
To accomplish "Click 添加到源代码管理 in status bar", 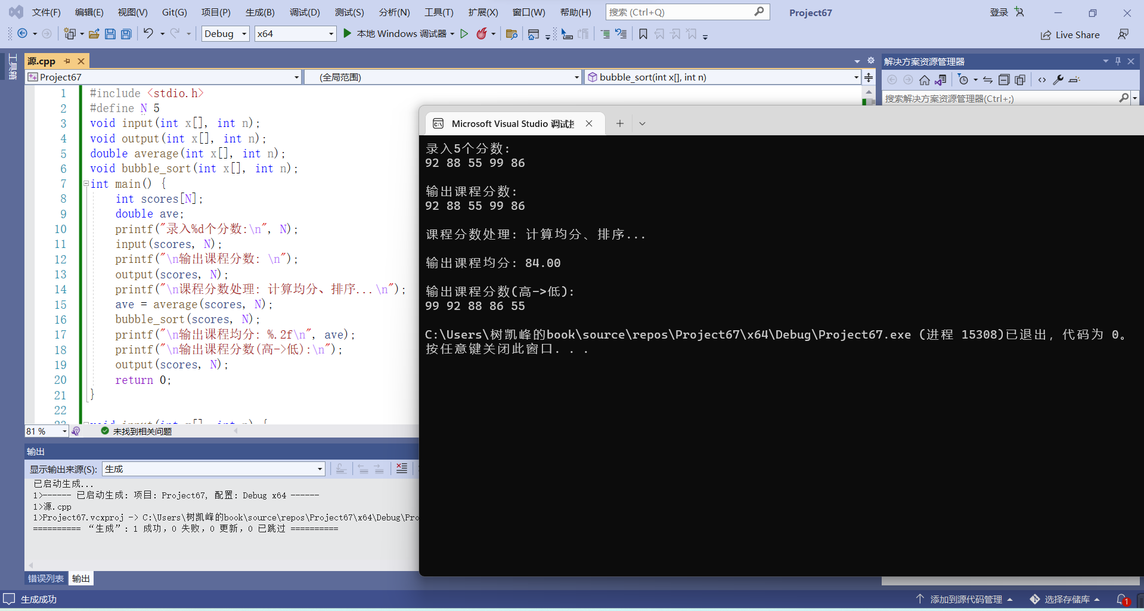I will tap(966, 599).
